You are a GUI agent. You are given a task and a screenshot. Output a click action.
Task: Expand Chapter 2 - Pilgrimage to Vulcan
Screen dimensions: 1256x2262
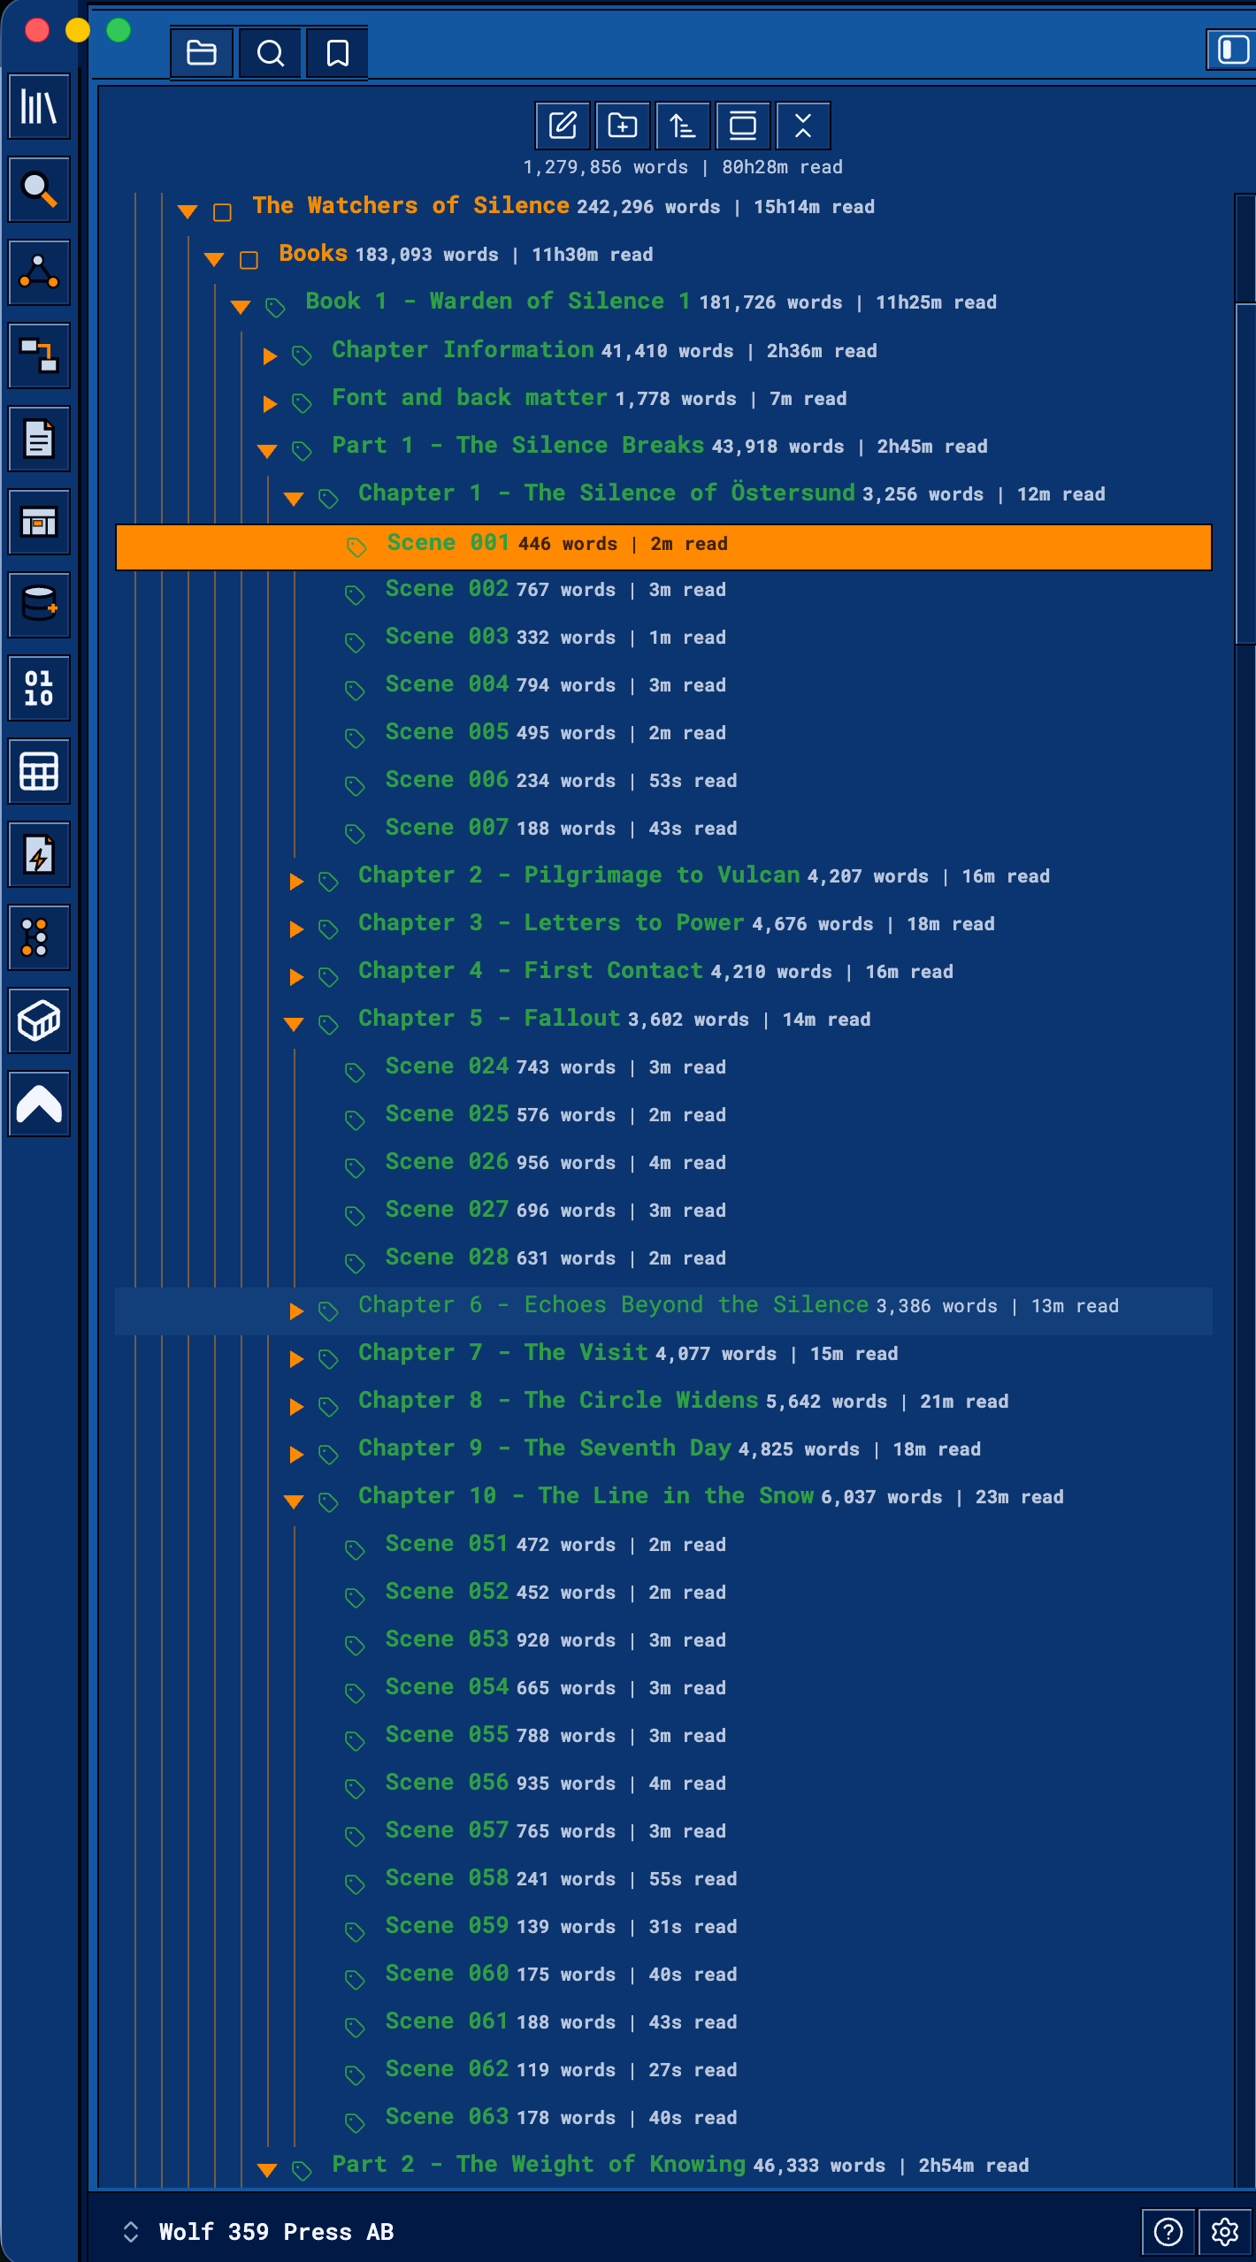point(296,881)
